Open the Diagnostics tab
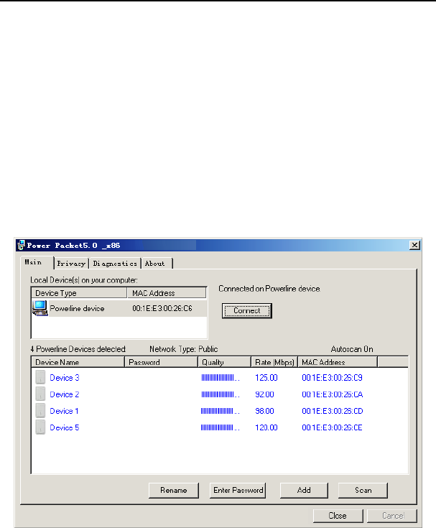Viewport: 436px width, 528px height. [115, 264]
